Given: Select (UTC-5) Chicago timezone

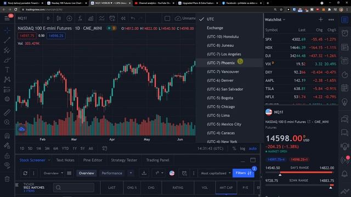Looking at the screenshot, I should (x=229, y=107).
